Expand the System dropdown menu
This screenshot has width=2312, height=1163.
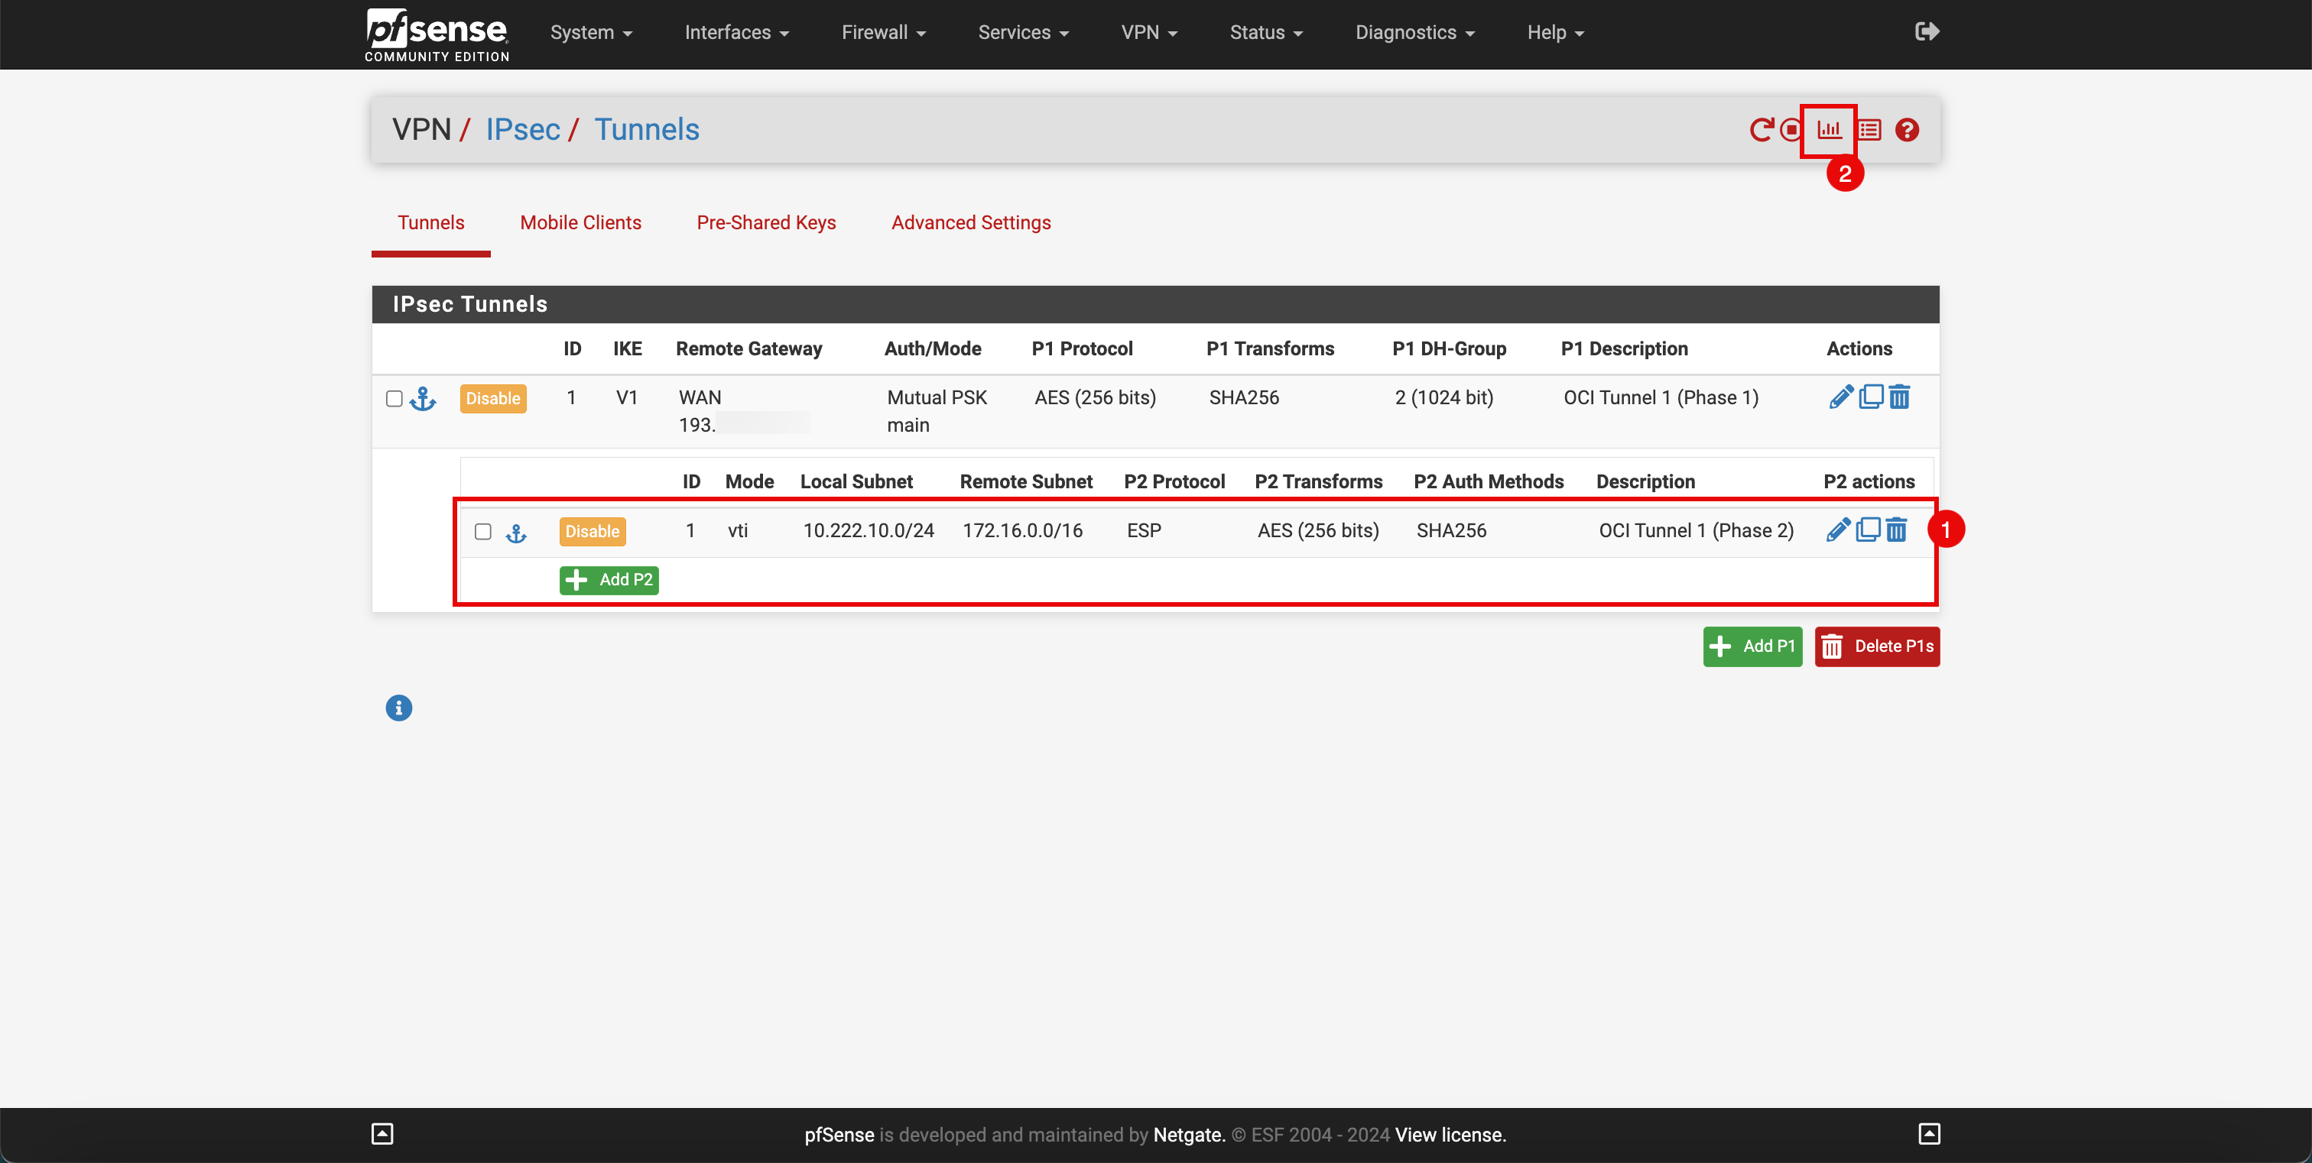pyautogui.click(x=586, y=33)
